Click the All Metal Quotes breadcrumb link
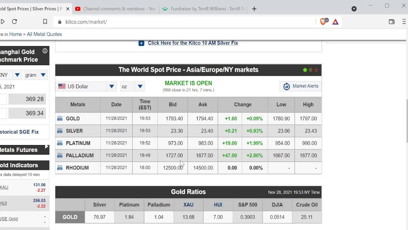The height and width of the screenshot is (230, 408). point(44,34)
